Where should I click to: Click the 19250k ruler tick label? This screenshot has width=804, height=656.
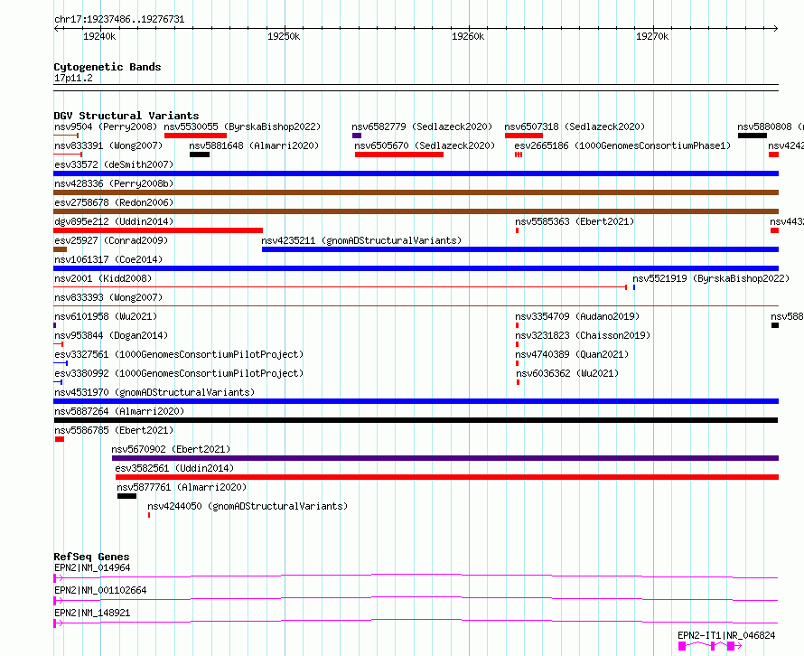tap(284, 36)
